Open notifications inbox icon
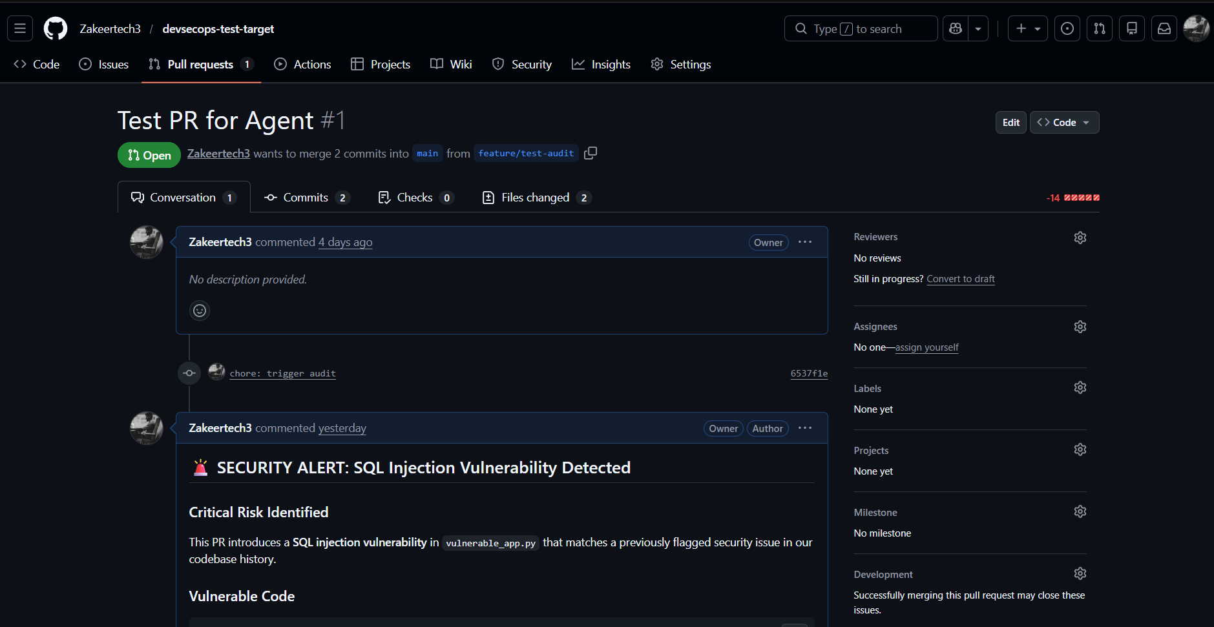 (1164, 28)
